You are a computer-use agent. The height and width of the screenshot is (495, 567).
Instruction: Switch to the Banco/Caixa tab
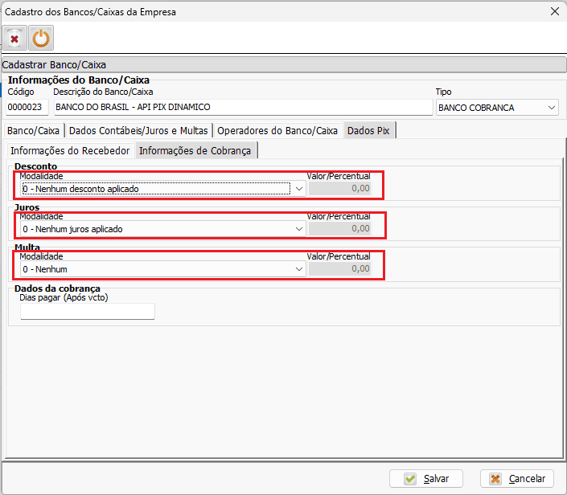33,130
